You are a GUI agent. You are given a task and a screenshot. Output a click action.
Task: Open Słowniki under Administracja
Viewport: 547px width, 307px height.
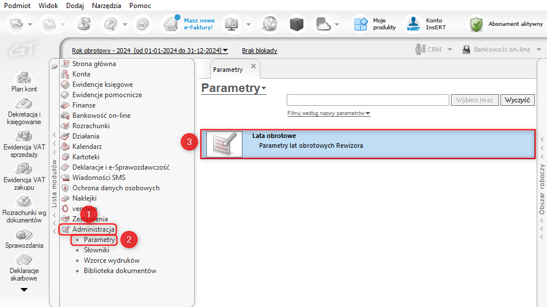tap(97, 250)
